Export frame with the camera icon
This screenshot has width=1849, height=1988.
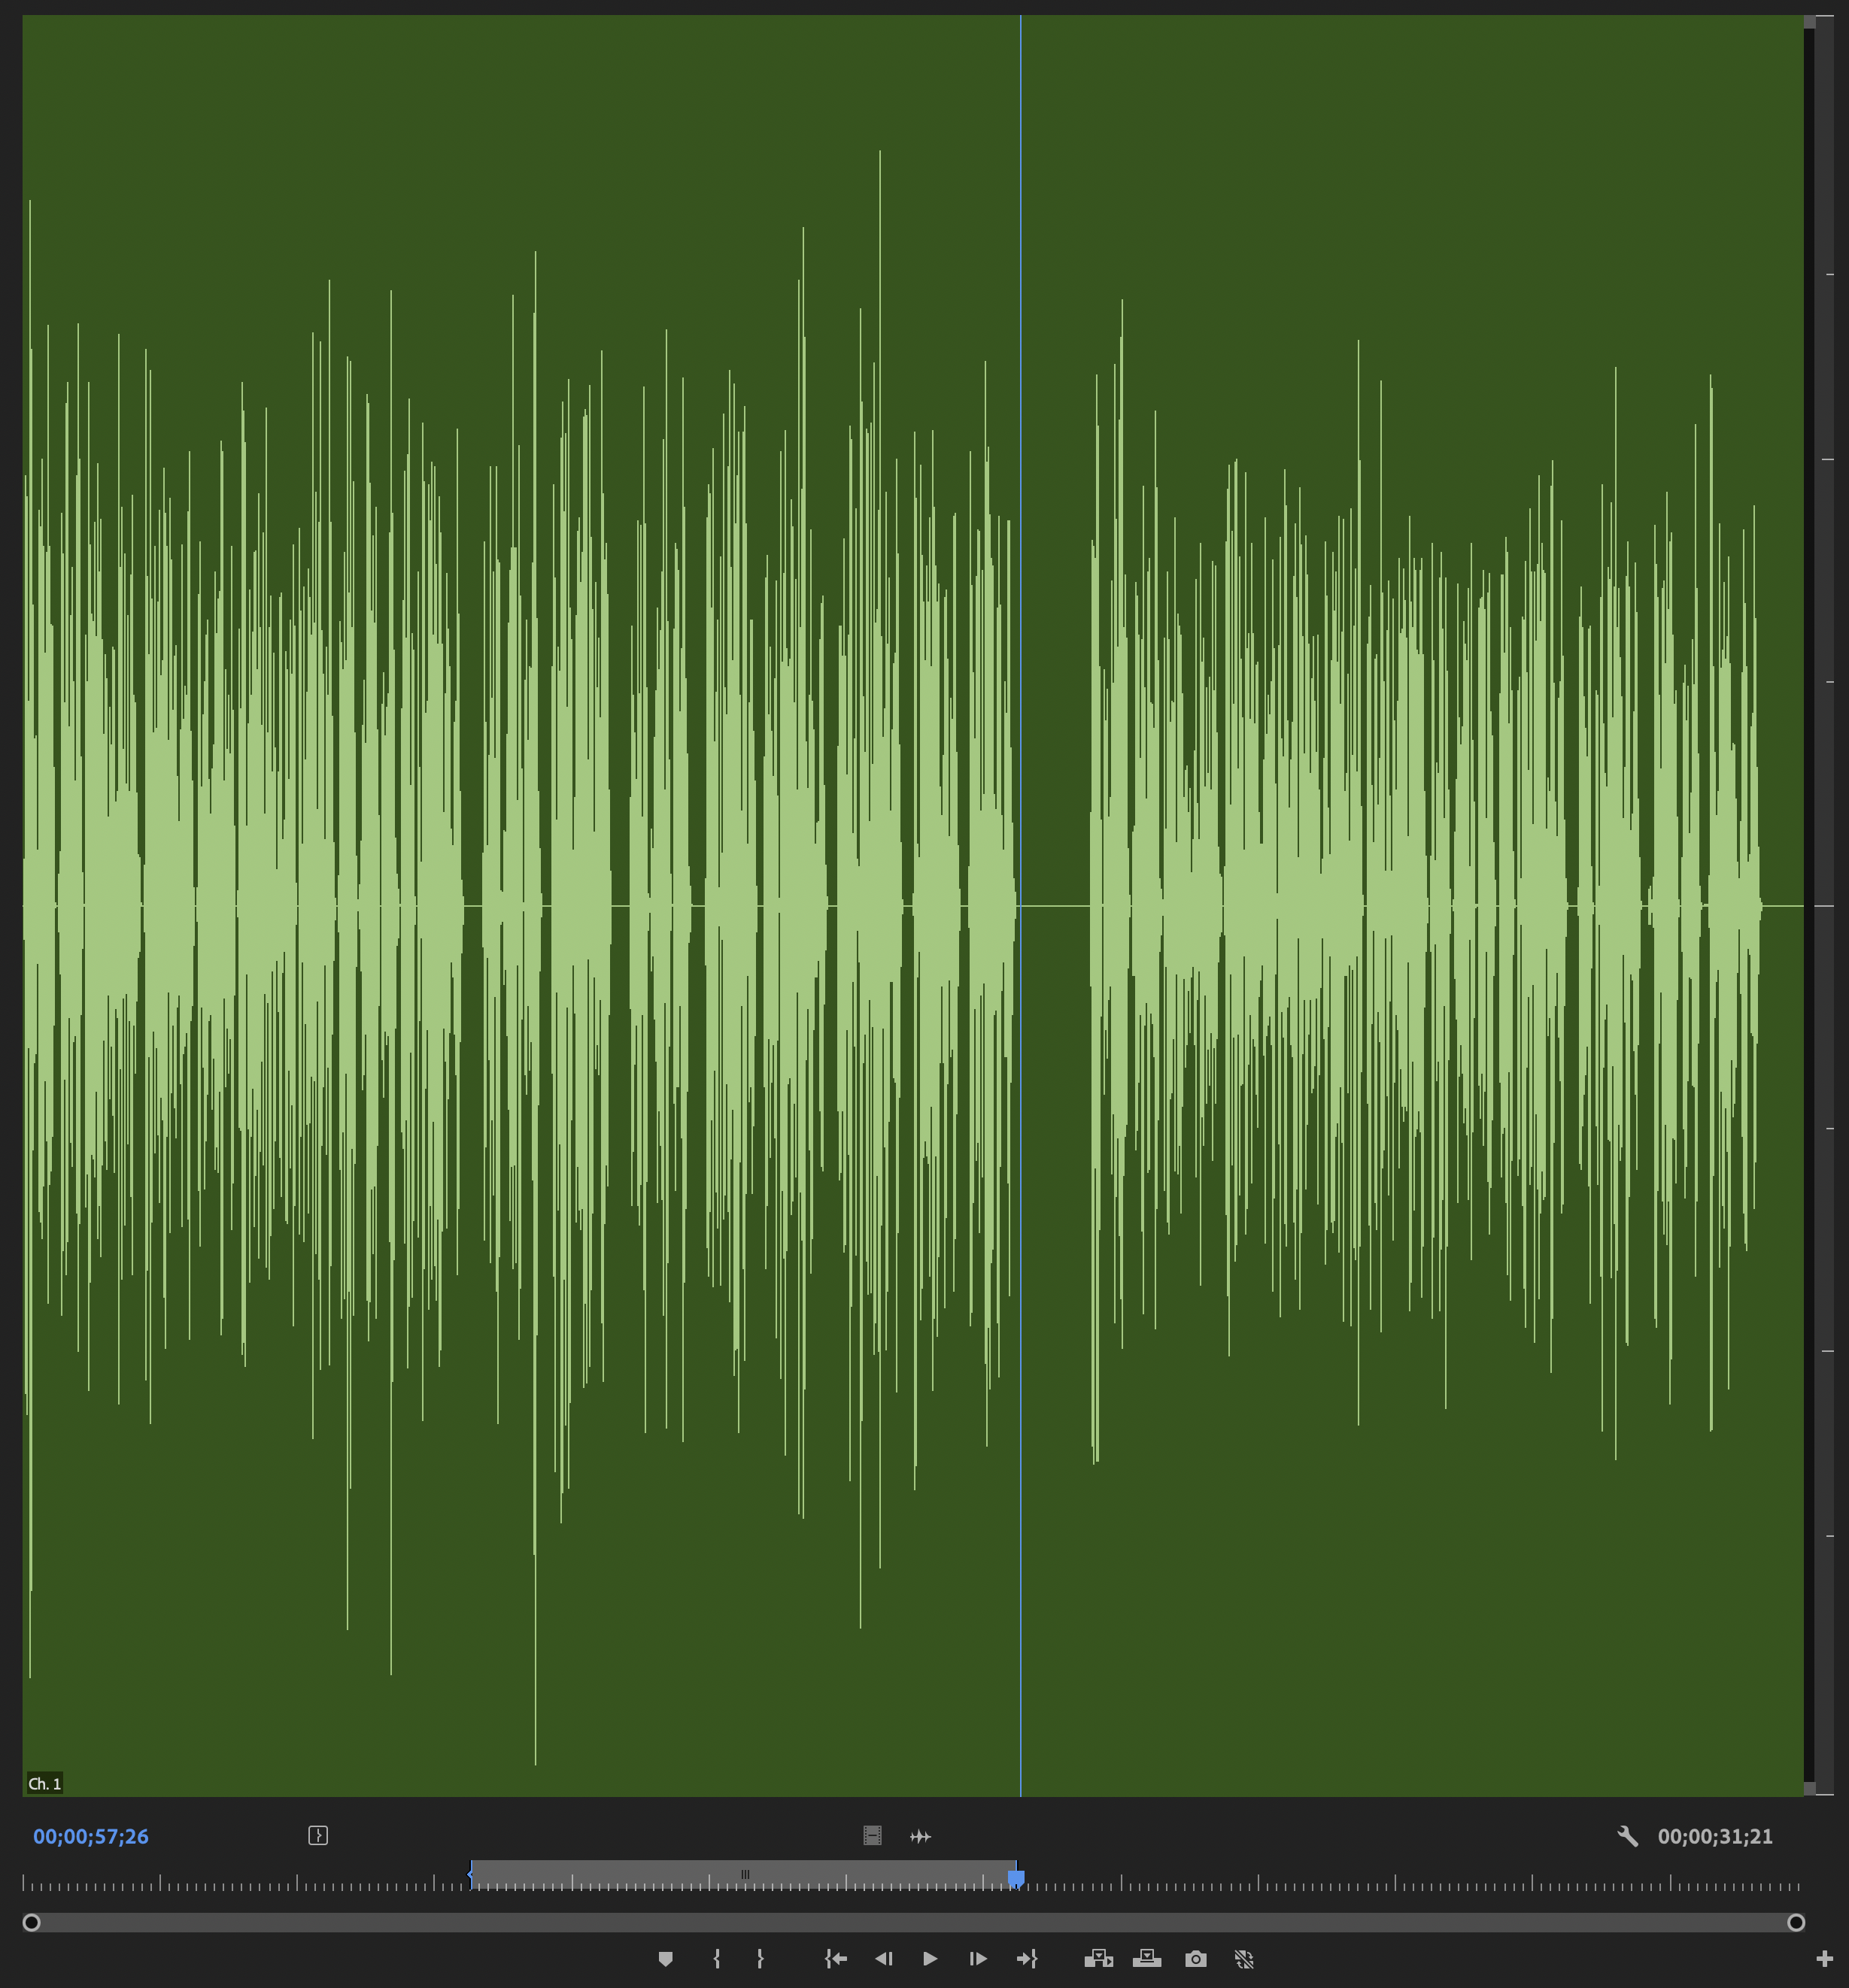point(1195,1958)
